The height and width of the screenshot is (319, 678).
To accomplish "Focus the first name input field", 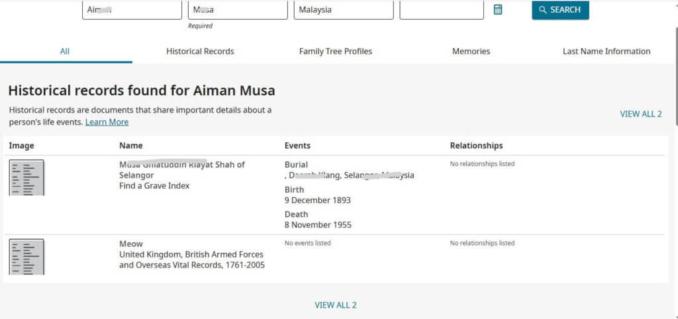I will click(x=132, y=9).
